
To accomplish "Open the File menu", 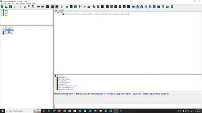I will [x=2, y=3].
